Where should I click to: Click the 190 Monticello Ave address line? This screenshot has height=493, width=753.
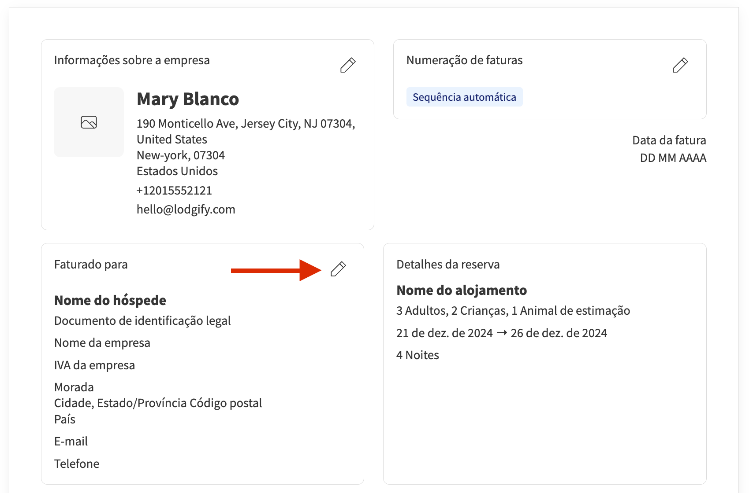[x=246, y=124]
